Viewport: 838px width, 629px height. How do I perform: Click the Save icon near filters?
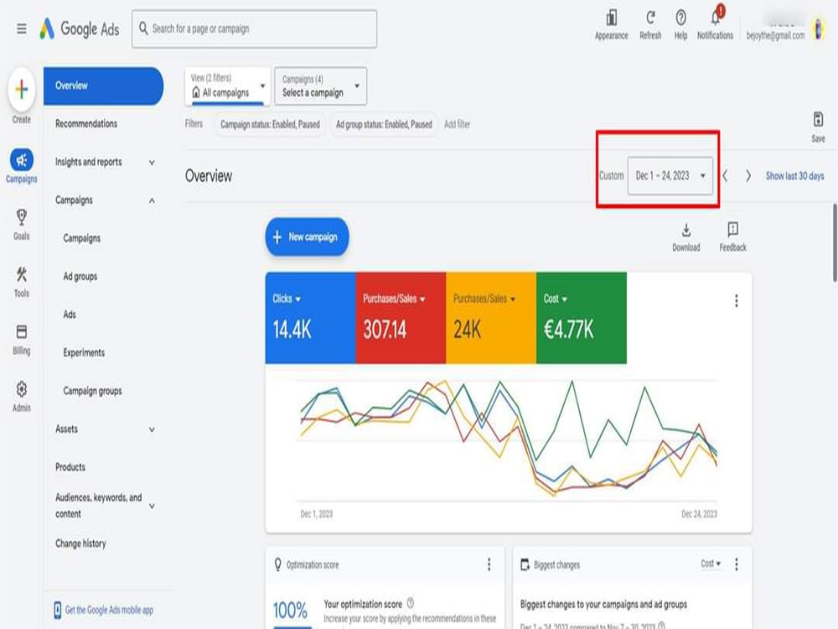pyautogui.click(x=818, y=119)
